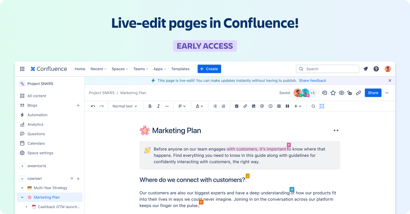Insert a link from the toolbar

click(x=245, y=106)
